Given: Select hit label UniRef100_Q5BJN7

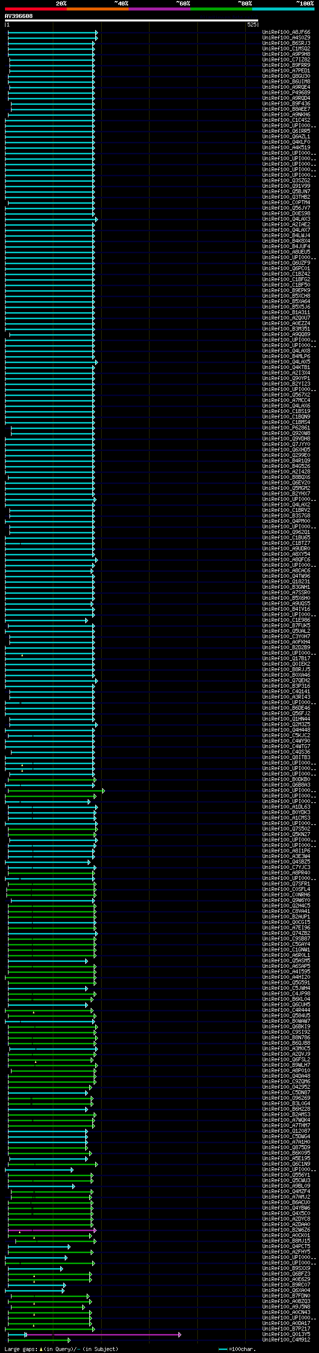Looking at the screenshot, I should 286,192.
